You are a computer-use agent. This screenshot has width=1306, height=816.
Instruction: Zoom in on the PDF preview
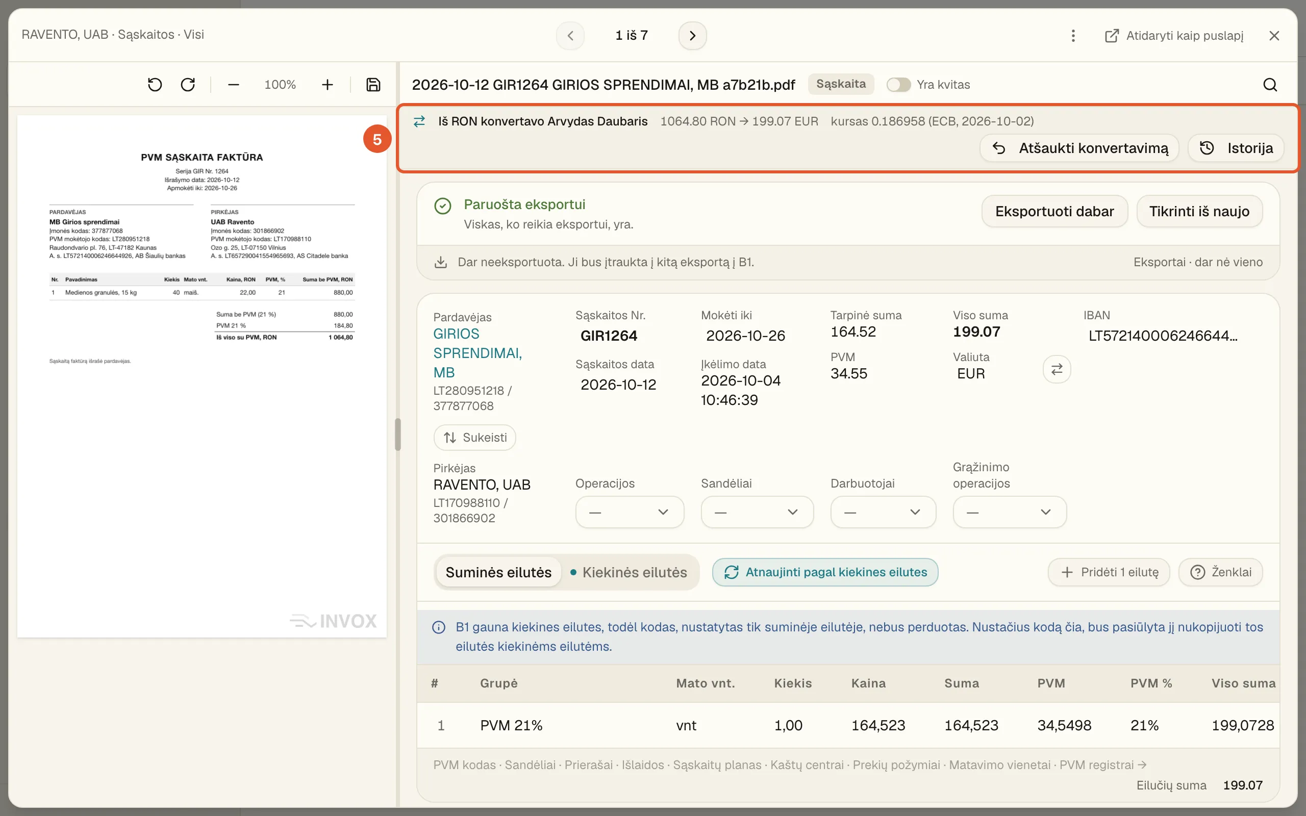(328, 85)
